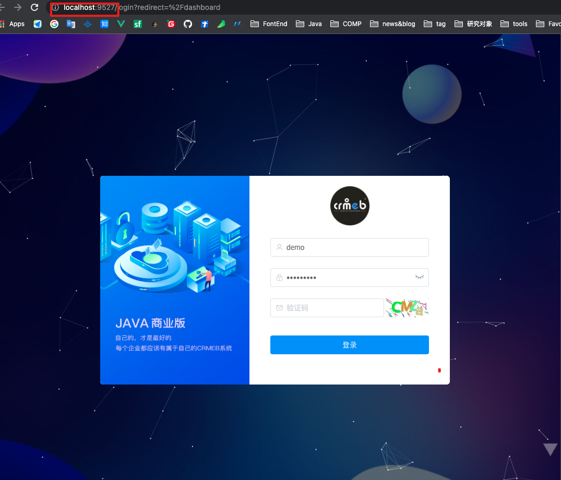This screenshot has height=480, width=561.
Task: Toggle password visibility with the eye icon
Action: pyautogui.click(x=419, y=278)
